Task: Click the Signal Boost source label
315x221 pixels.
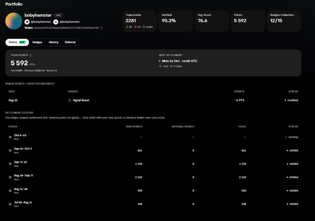Action: pyautogui.click(x=81, y=100)
